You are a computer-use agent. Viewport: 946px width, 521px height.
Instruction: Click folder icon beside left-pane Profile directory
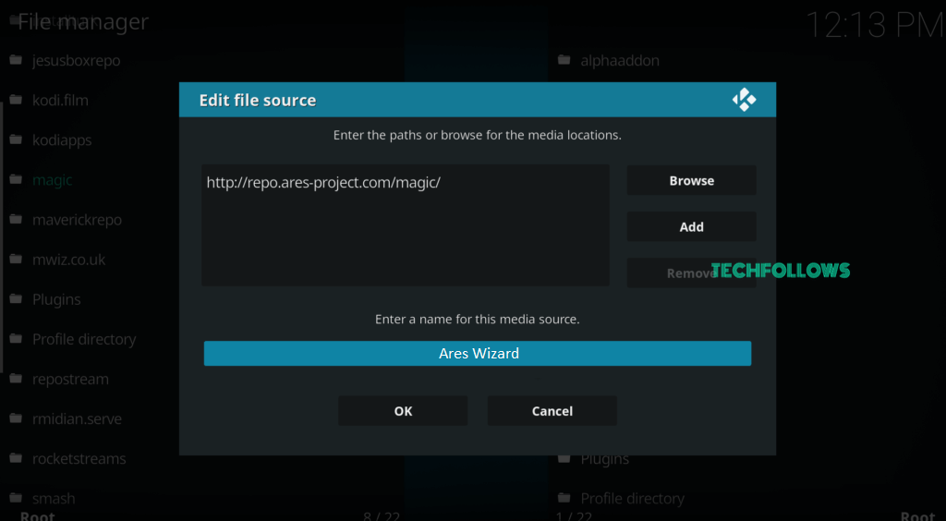(17, 339)
